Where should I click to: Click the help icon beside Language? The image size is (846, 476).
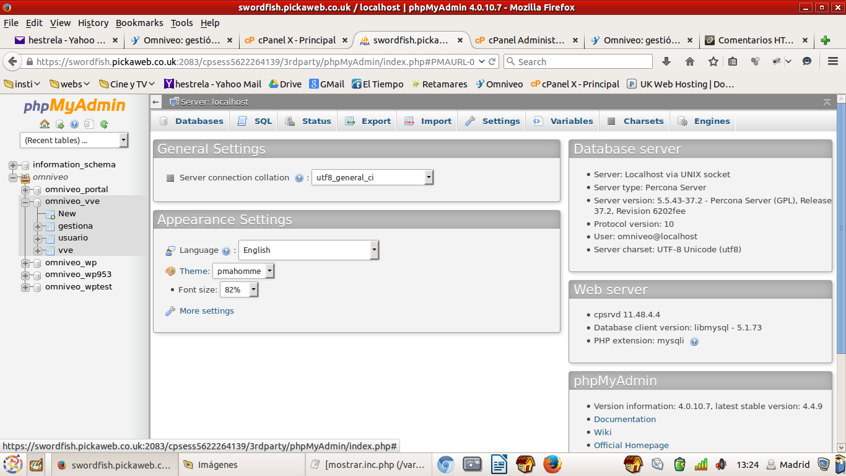pyautogui.click(x=226, y=251)
